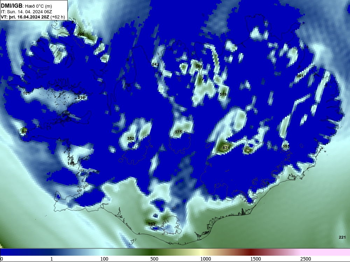This screenshot has height=262, width=350.
Task: Click the 216 value label on the map
Action: (81, 97)
